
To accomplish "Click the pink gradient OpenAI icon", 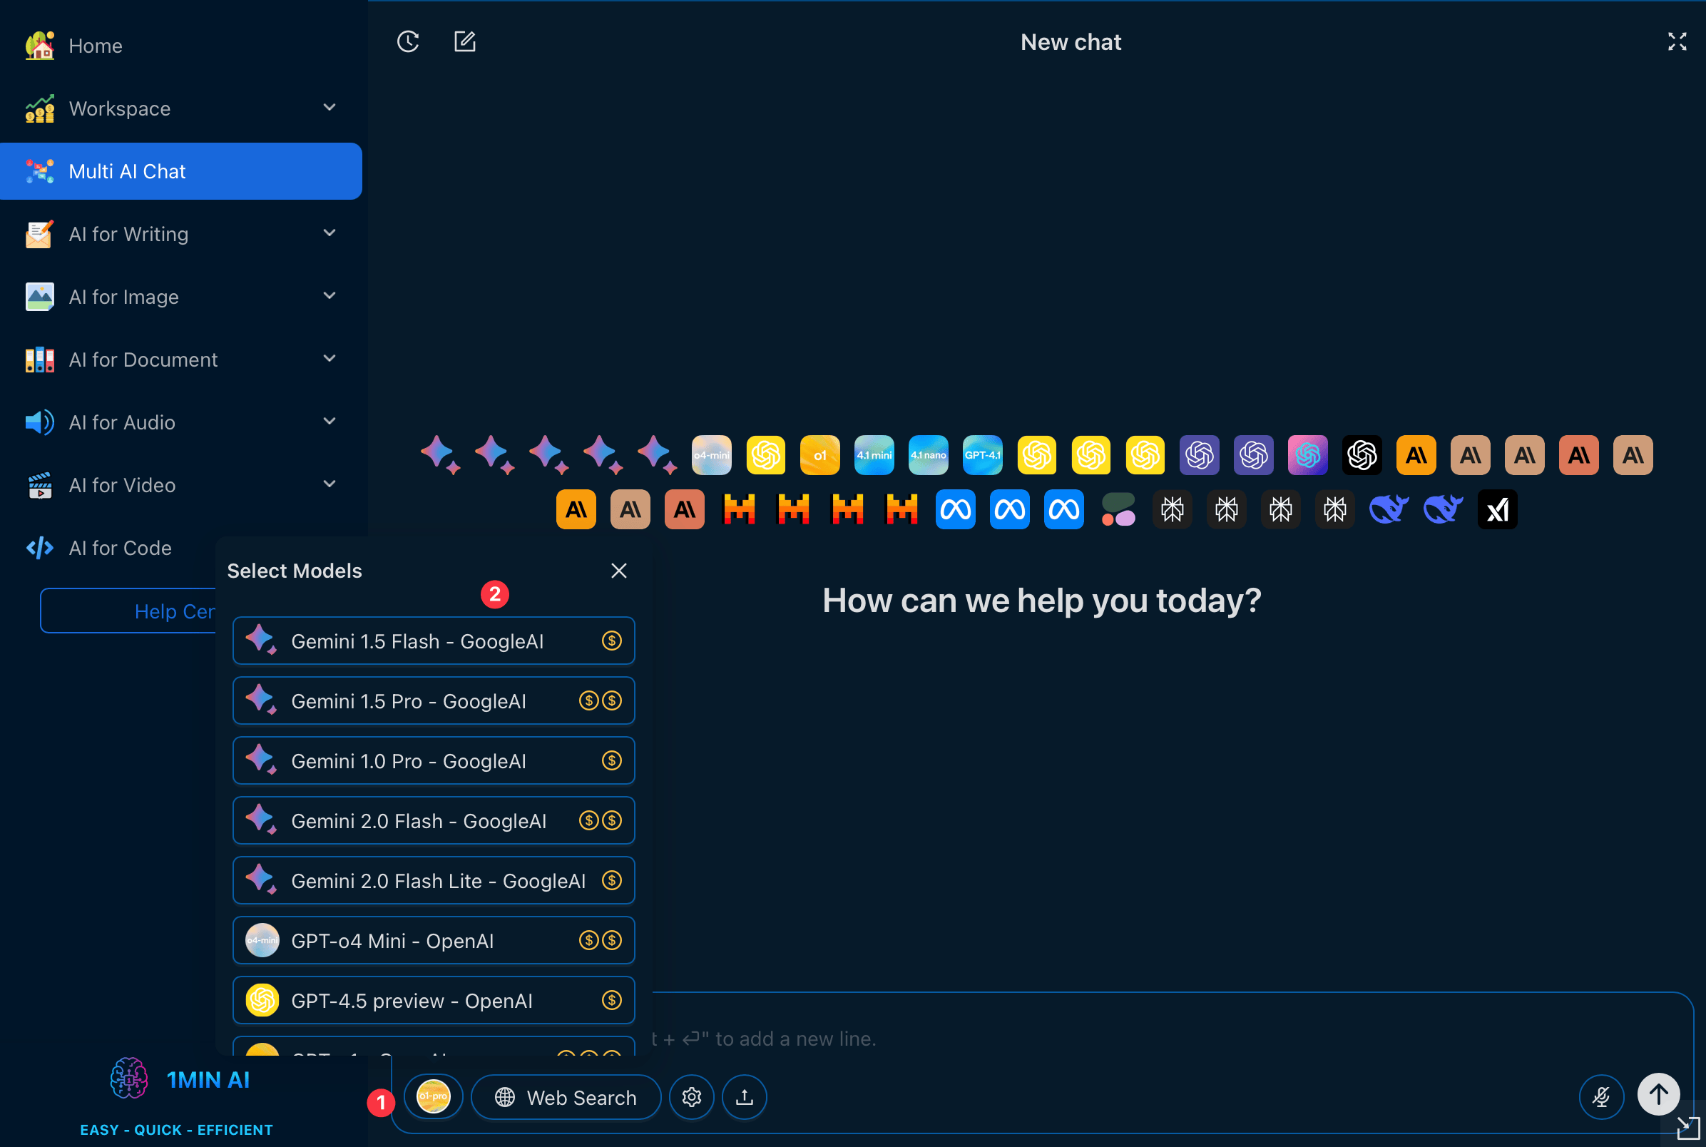I will (x=1307, y=455).
